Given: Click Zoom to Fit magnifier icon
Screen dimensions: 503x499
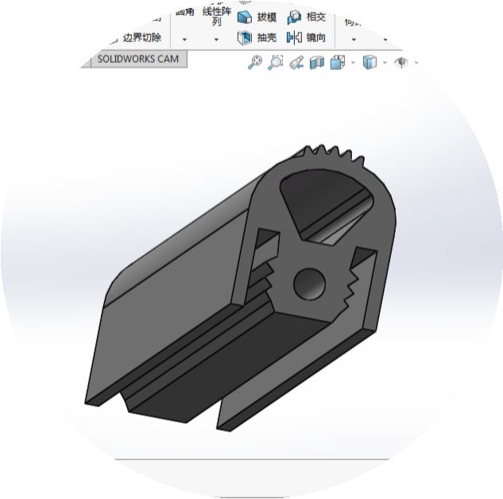Looking at the screenshot, I should [x=254, y=62].
